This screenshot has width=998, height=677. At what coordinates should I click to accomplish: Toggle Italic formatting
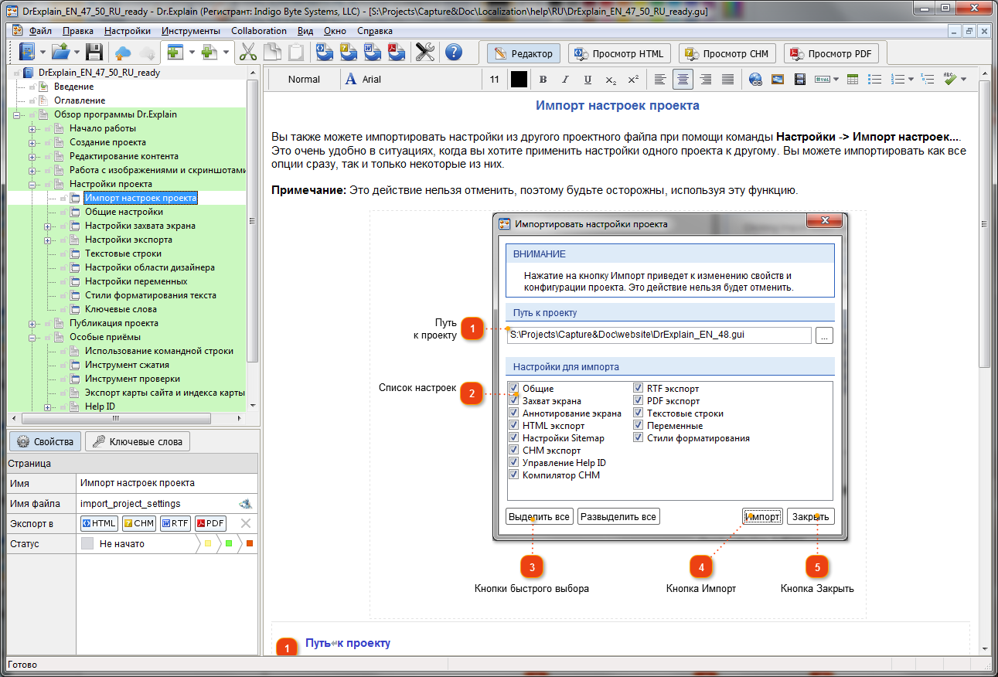(x=565, y=79)
